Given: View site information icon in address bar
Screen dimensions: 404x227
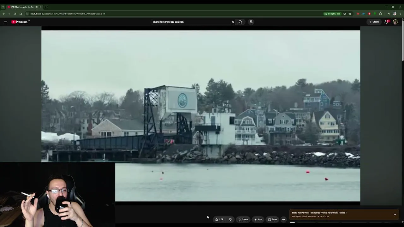Looking at the screenshot, I should (27, 14).
